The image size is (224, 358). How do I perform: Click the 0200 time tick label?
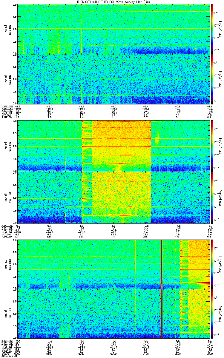pyautogui.click(x=81, y=354)
